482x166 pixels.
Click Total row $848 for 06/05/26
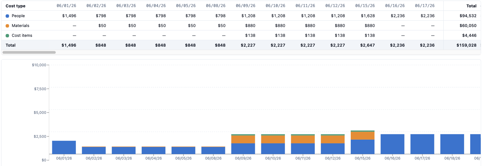(x=190, y=45)
